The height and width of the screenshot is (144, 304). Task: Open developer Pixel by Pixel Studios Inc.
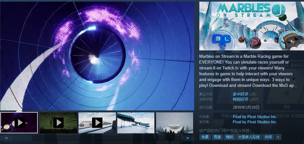tap(255, 117)
